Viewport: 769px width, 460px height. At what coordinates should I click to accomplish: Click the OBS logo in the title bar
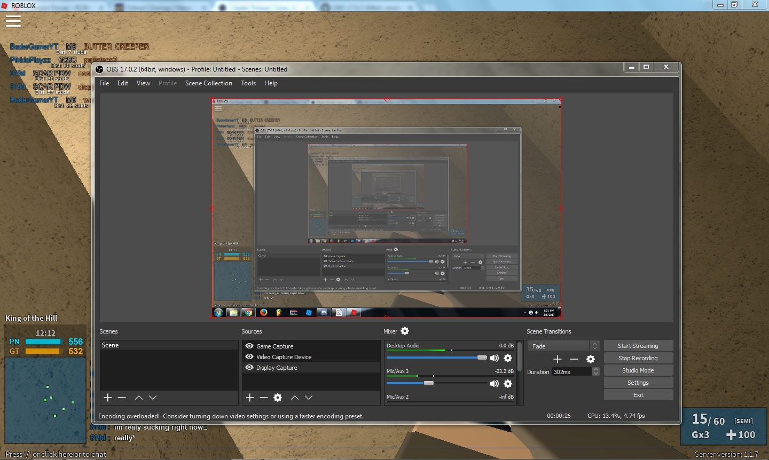click(99, 69)
